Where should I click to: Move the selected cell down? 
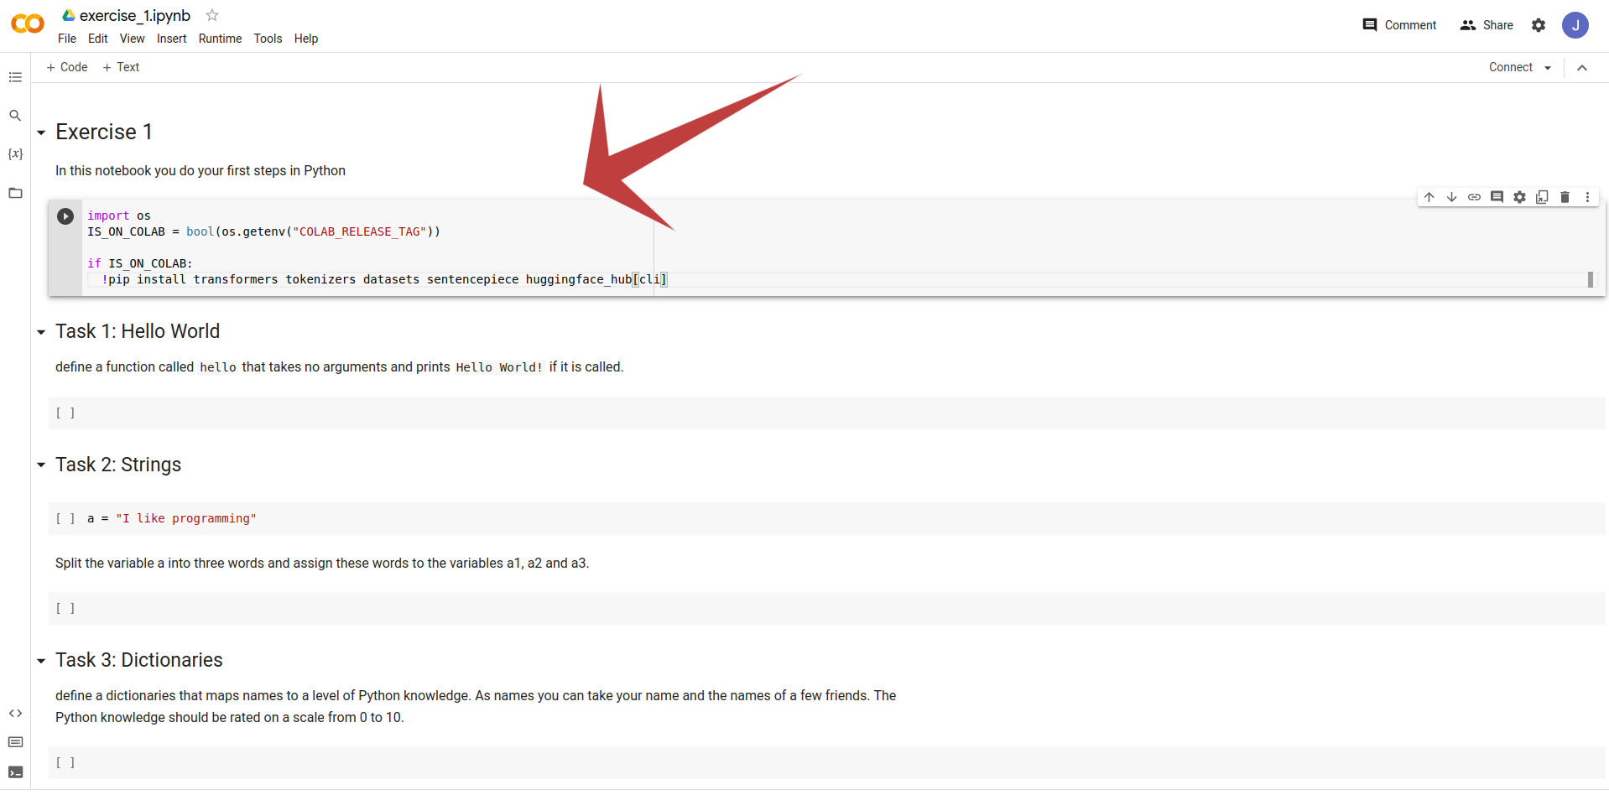pyautogui.click(x=1451, y=197)
